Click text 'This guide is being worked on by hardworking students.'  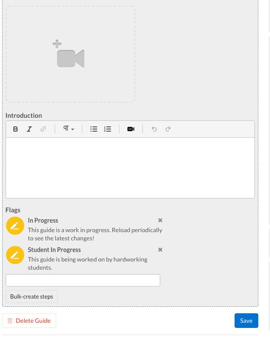click(88, 264)
